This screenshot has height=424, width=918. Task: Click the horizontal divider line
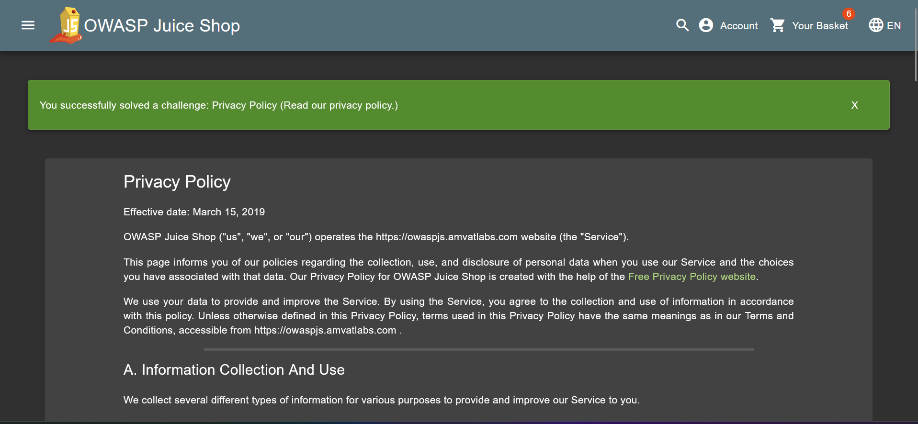click(478, 349)
